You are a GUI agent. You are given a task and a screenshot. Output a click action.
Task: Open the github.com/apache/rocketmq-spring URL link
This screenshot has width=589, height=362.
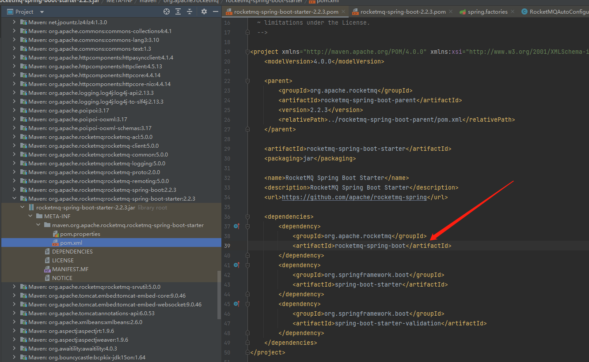(x=354, y=197)
